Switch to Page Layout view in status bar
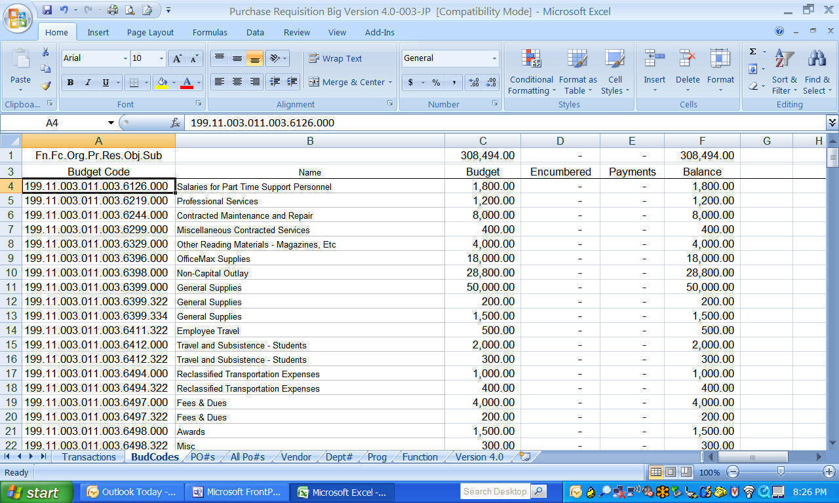This screenshot has width=839, height=503. [x=671, y=472]
